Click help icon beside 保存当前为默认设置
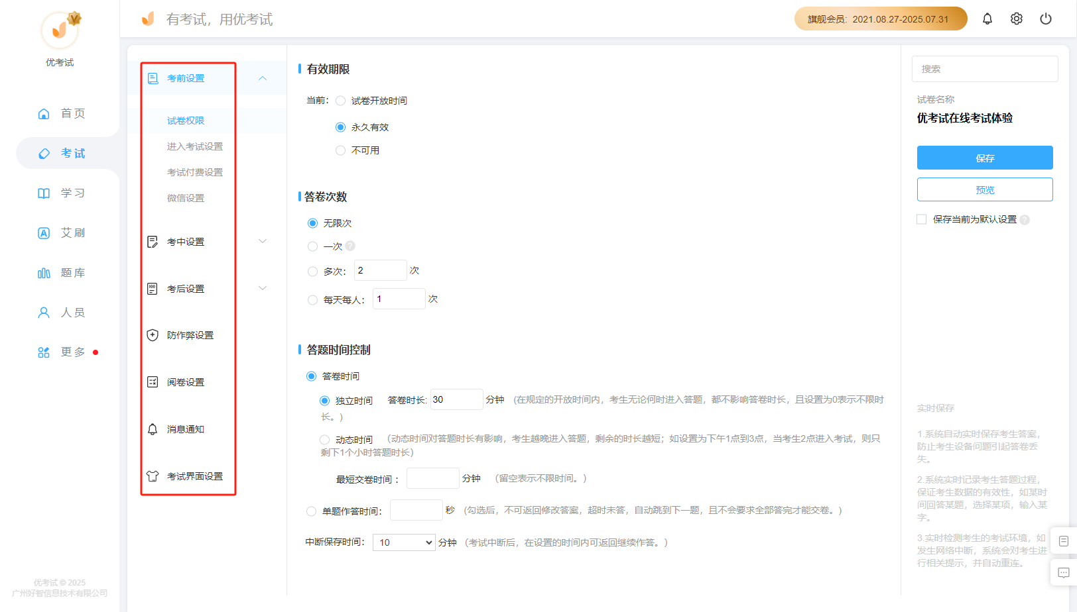 pyautogui.click(x=1025, y=220)
